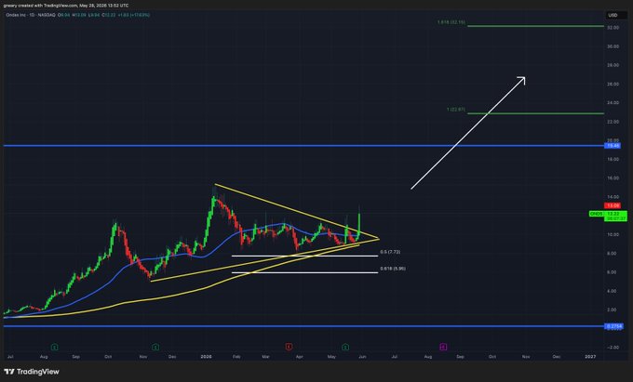Click the purple upcoming earnings marker
This screenshot has height=382, width=633.
(443, 347)
